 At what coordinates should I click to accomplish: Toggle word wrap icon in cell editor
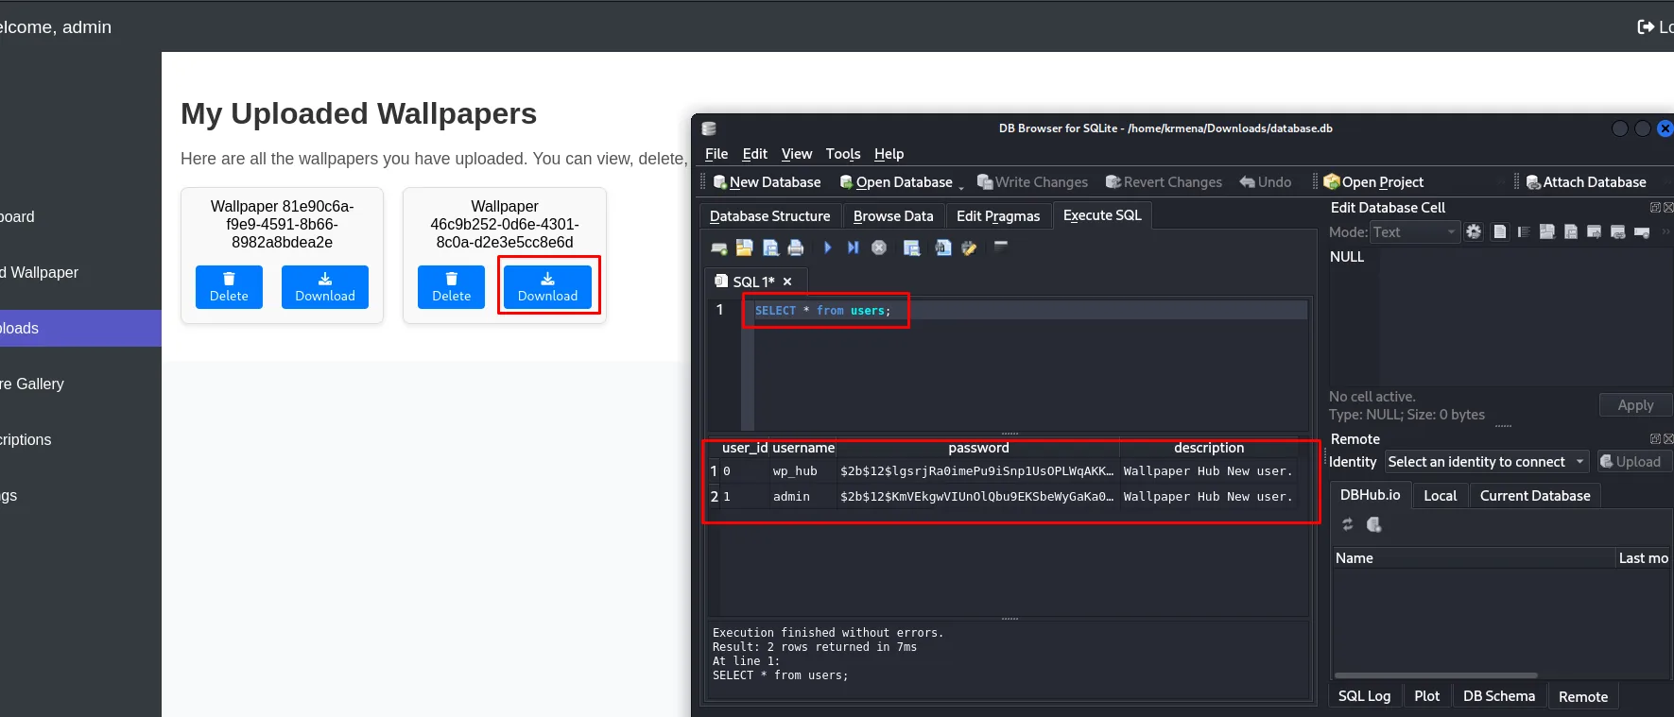[1500, 231]
